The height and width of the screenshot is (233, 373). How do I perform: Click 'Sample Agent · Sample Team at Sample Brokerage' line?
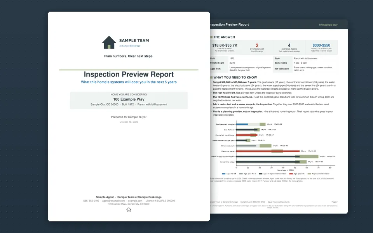(129, 197)
